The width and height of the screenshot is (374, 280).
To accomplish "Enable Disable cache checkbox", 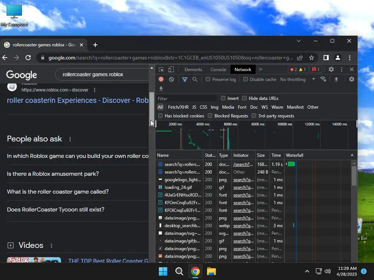I will coord(245,79).
